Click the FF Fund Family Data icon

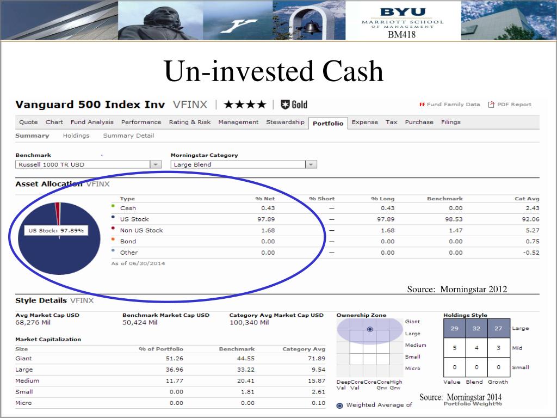pyautogui.click(x=422, y=104)
